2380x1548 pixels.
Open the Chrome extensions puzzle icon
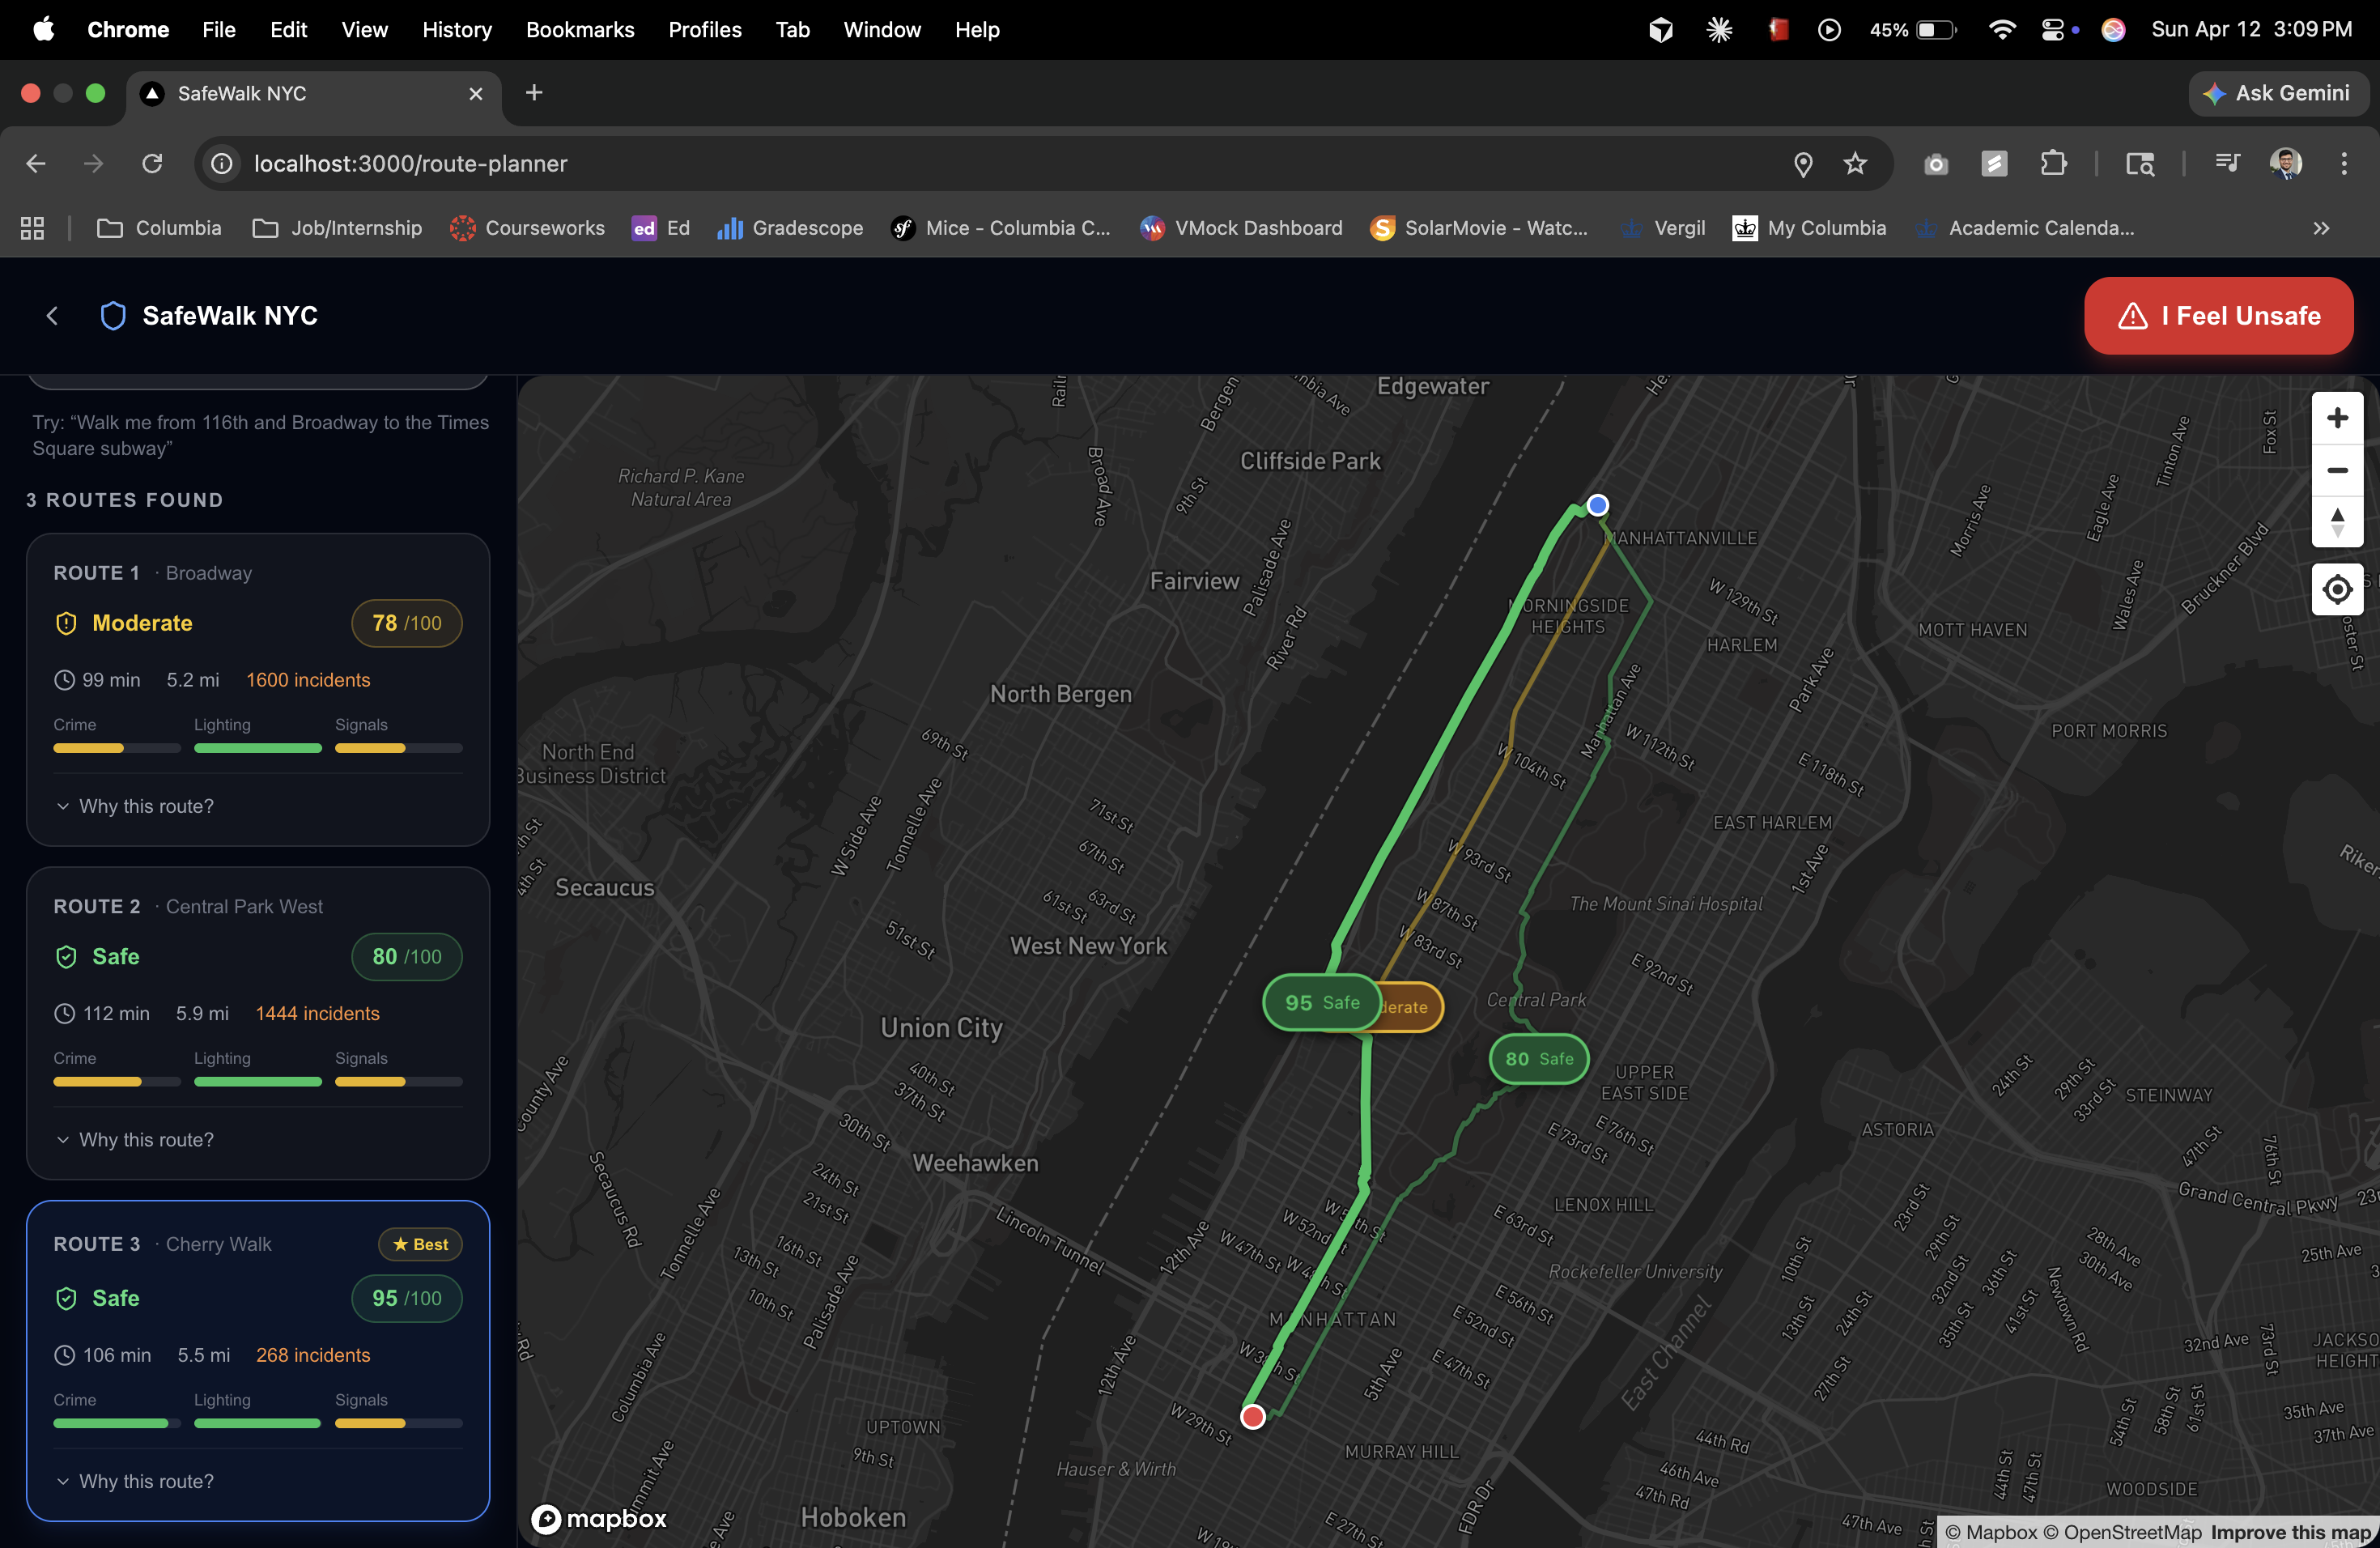tap(2053, 164)
